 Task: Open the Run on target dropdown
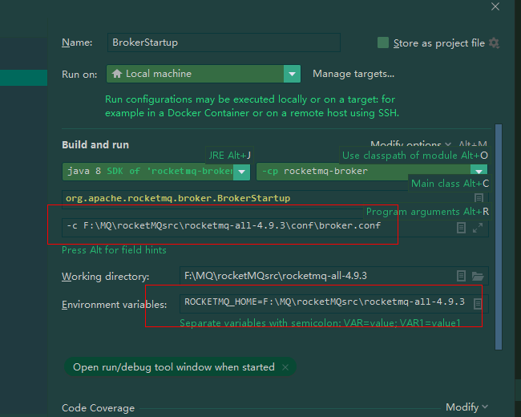(291, 74)
